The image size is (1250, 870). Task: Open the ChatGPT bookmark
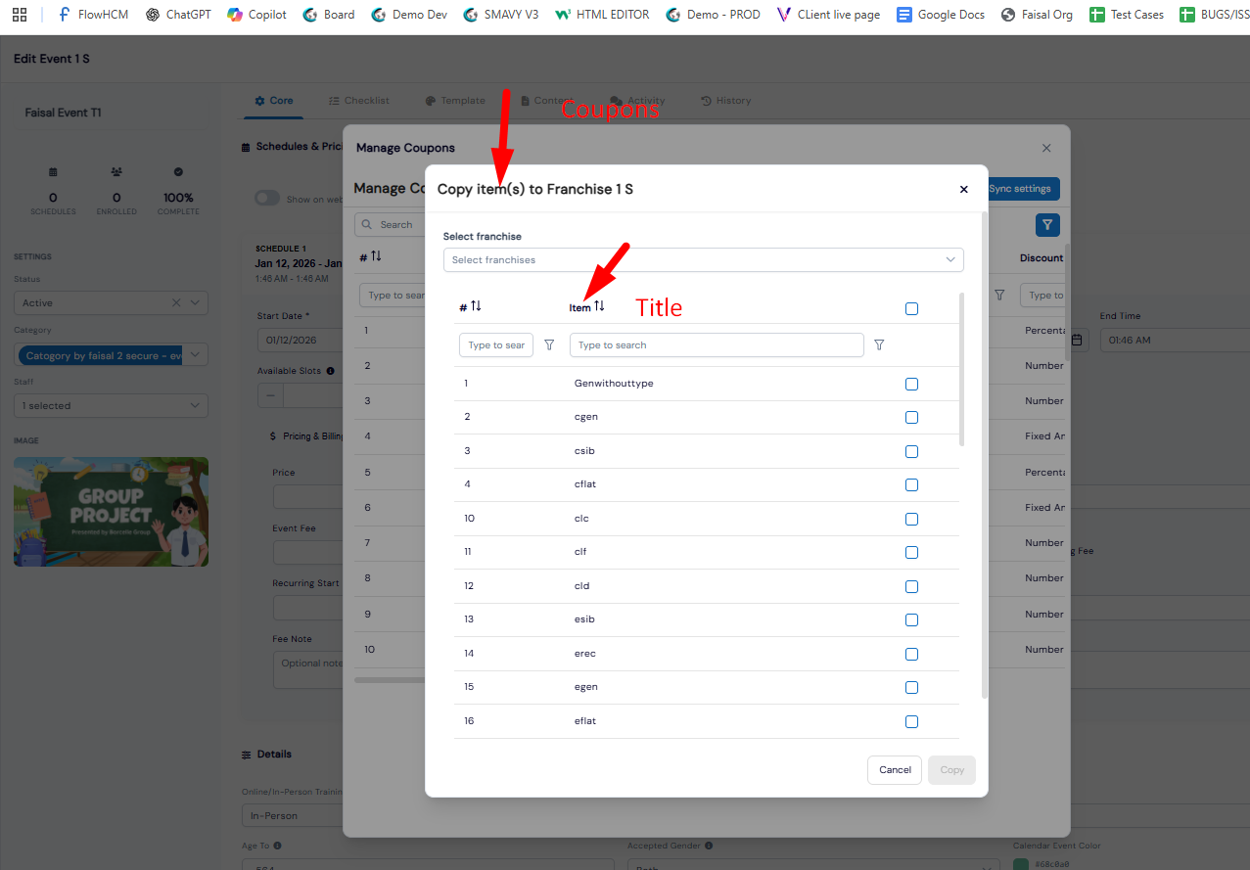(x=177, y=15)
